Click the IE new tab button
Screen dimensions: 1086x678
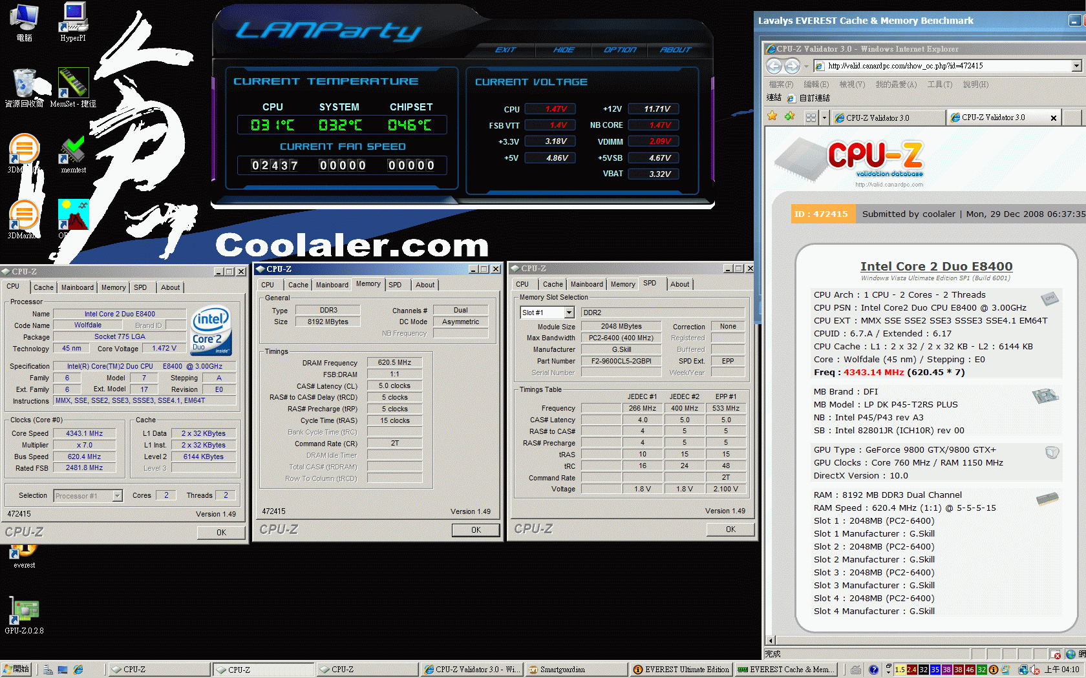1072,118
